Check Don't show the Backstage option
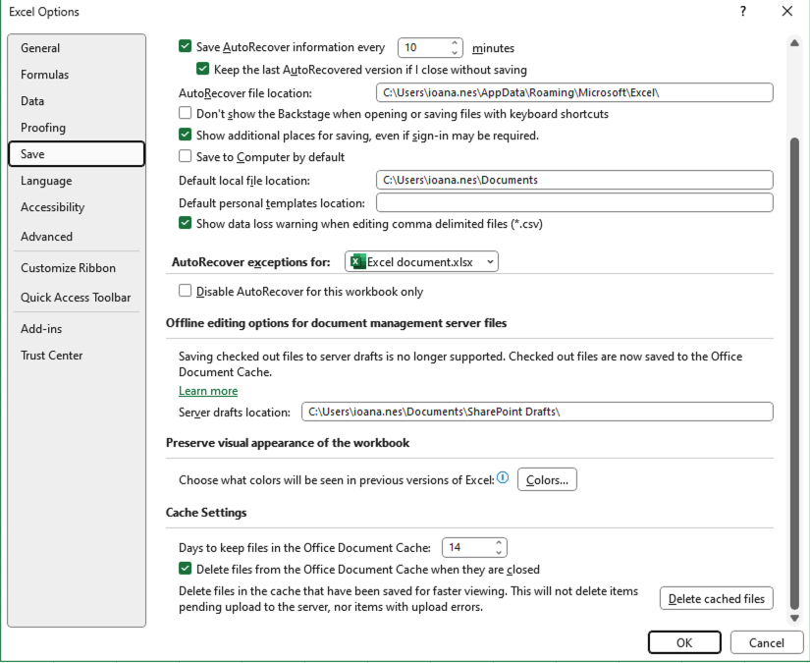 (x=184, y=113)
